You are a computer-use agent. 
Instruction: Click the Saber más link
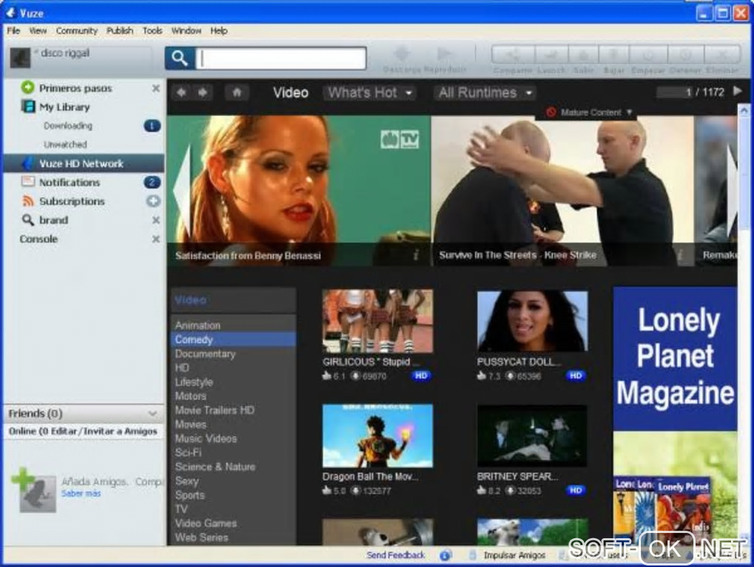pos(81,493)
